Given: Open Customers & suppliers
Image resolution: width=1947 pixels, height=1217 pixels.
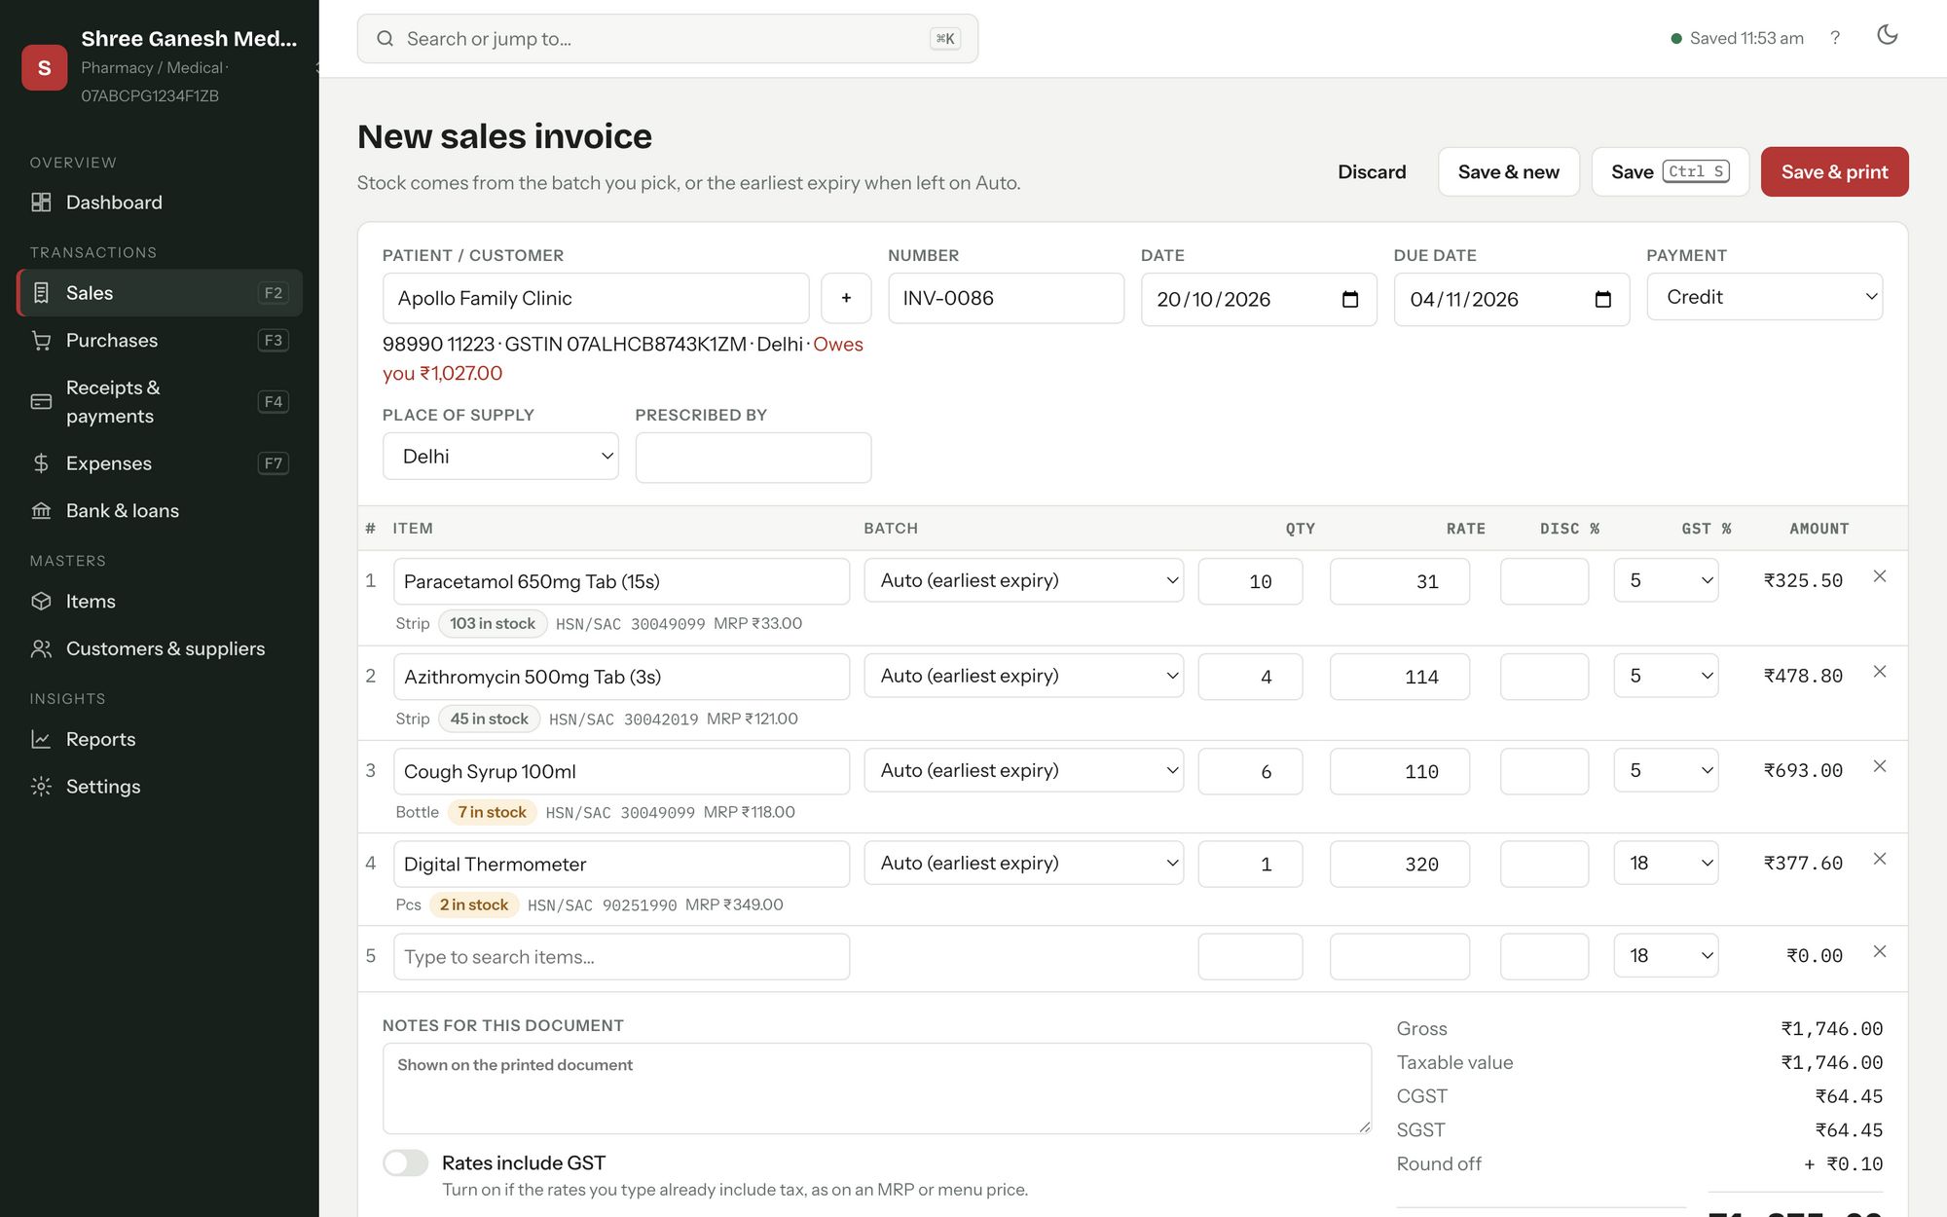Looking at the screenshot, I should [x=160, y=649].
